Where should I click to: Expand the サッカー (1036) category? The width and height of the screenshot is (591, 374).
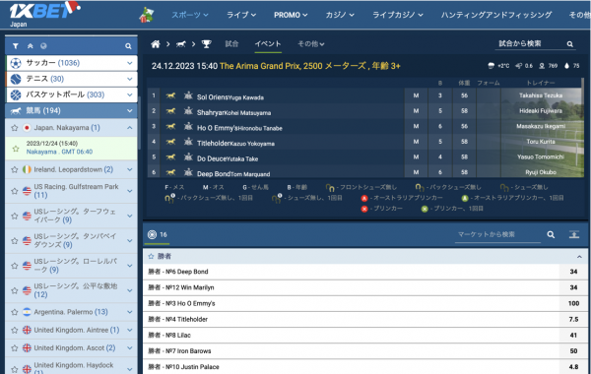pyautogui.click(x=130, y=63)
